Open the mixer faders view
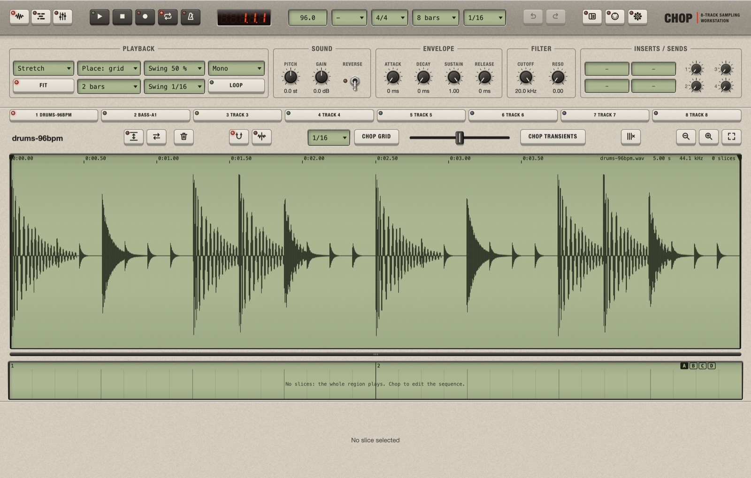This screenshot has width=751, height=478. (62, 17)
